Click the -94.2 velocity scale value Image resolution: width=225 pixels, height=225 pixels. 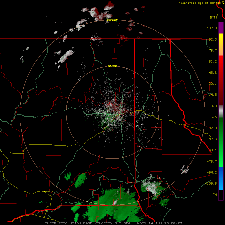(212, 172)
